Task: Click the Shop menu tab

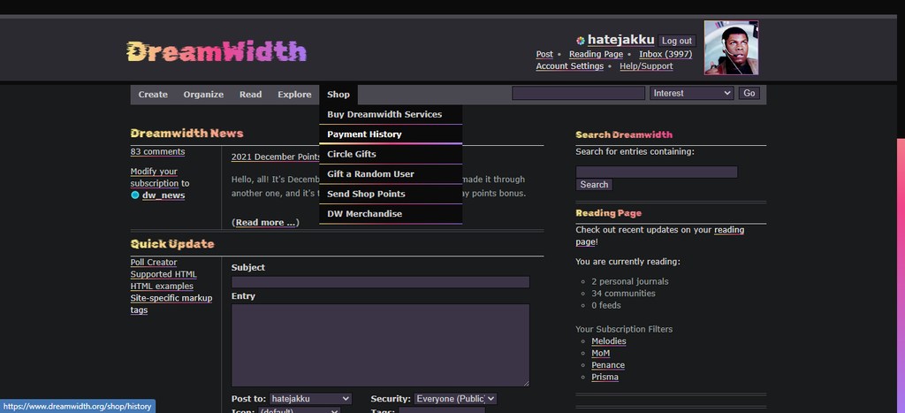Action: [338, 95]
